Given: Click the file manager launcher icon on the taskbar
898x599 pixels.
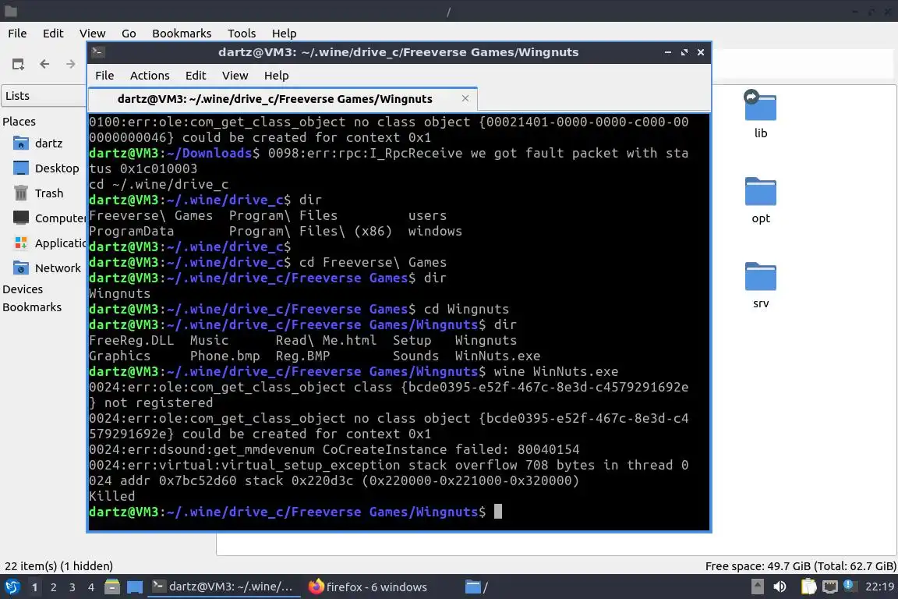Looking at the screenshot, I should 112,587.
